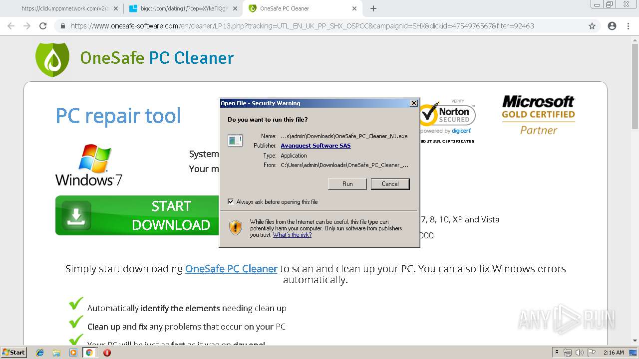The width and height of the screenshot is (639, 359).
Task: Click the red security taskbar icon
Action: (106, 353)
